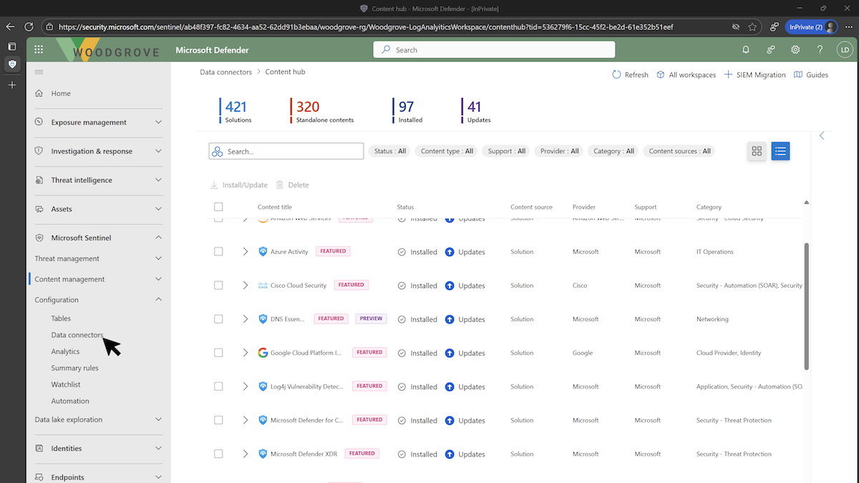
Task: Expand the Cisco Cloud Security row chevron
Action: 245,286
